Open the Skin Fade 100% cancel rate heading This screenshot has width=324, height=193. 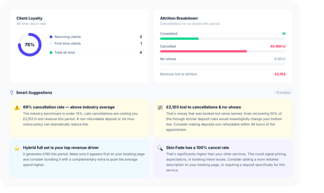click(197, 148)
